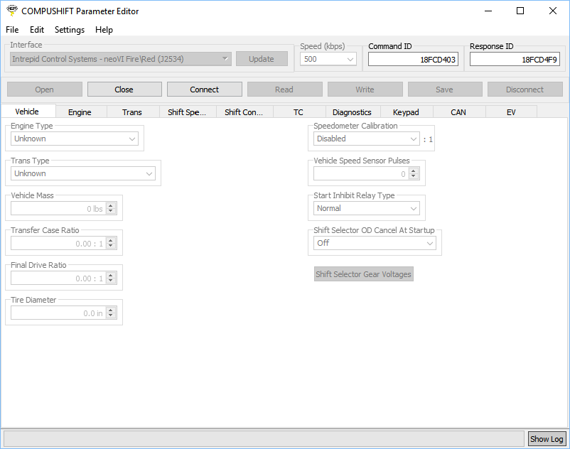Switch to the Diagnostics tab

(352, 112)
